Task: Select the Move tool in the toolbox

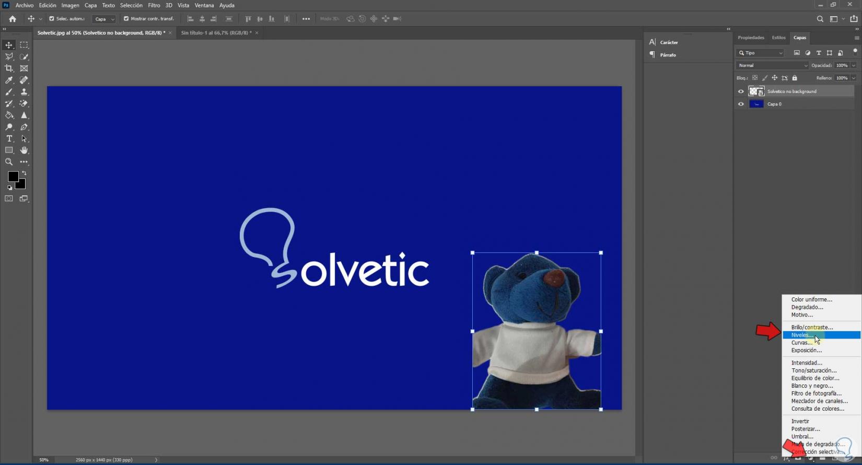Action: point(9,45)
